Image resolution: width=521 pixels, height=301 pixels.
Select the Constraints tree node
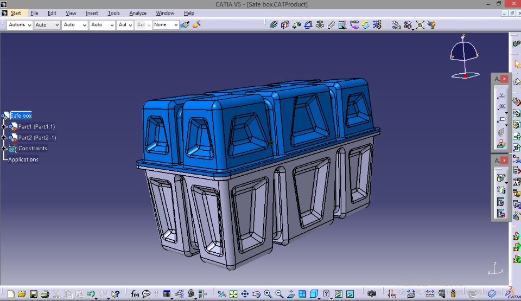(x=33, y=149)
